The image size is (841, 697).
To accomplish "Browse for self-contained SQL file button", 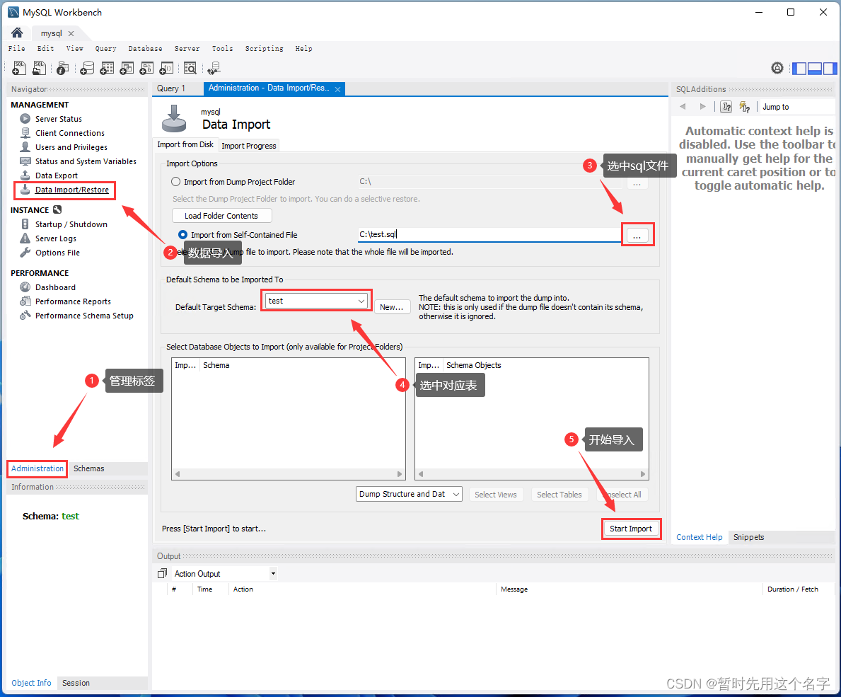I will (x=637, y=236).
